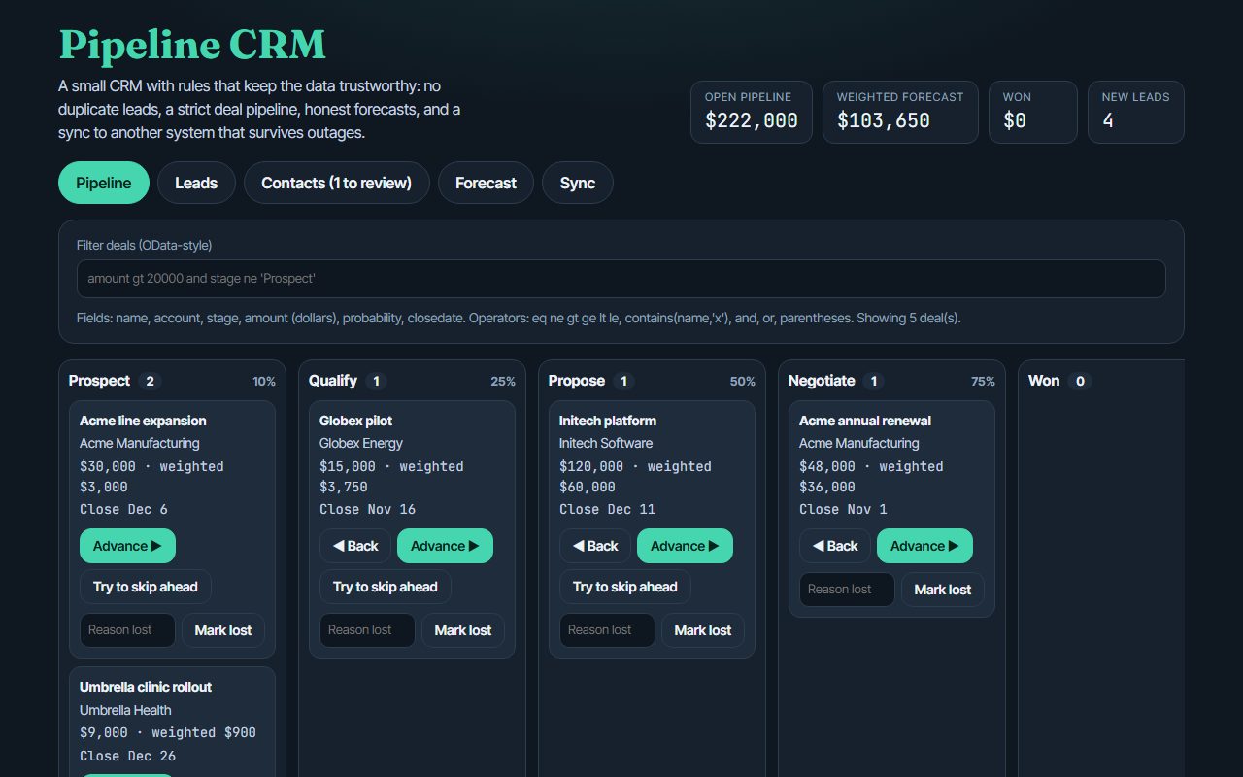Advance the Acme annual renewal deal
The image size is (1243, 777).
pos(924,546)
